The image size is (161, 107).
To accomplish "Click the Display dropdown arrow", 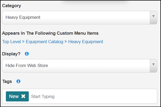I will [153, 65].
